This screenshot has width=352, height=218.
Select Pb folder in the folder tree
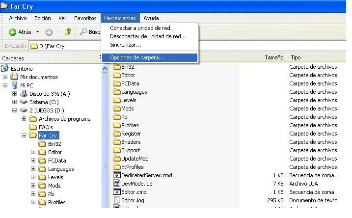(51, 194)
